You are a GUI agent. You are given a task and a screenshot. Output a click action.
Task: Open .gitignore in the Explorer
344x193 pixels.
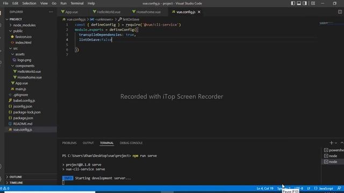[20, 95]
